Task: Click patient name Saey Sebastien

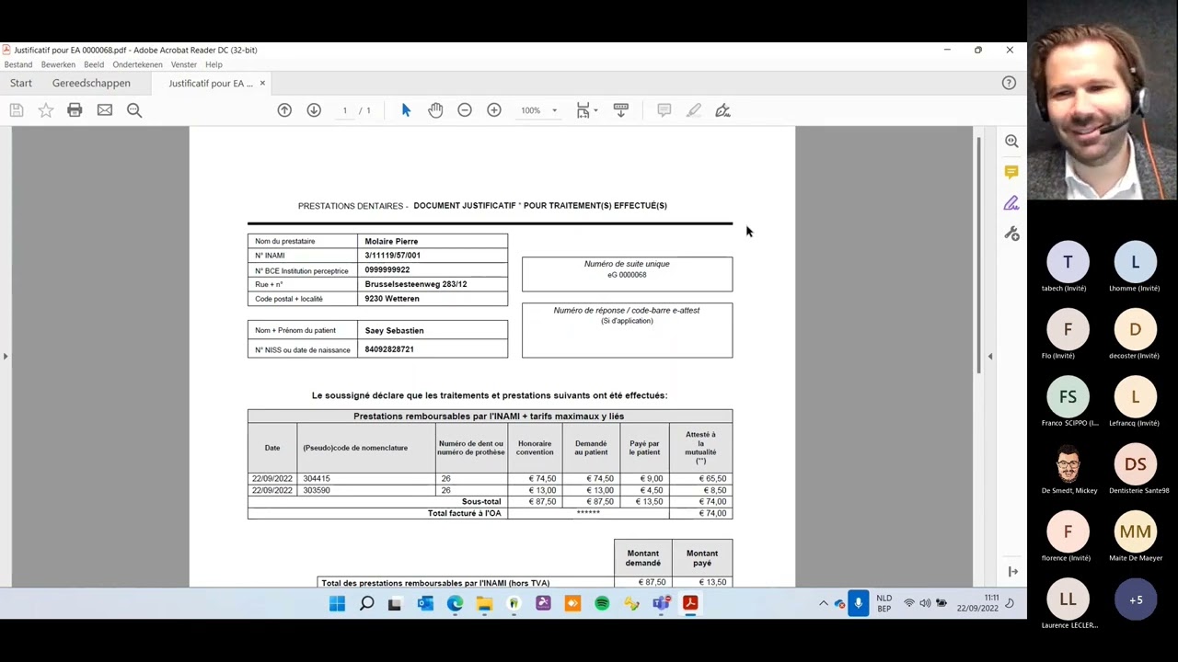Action: 394,331
